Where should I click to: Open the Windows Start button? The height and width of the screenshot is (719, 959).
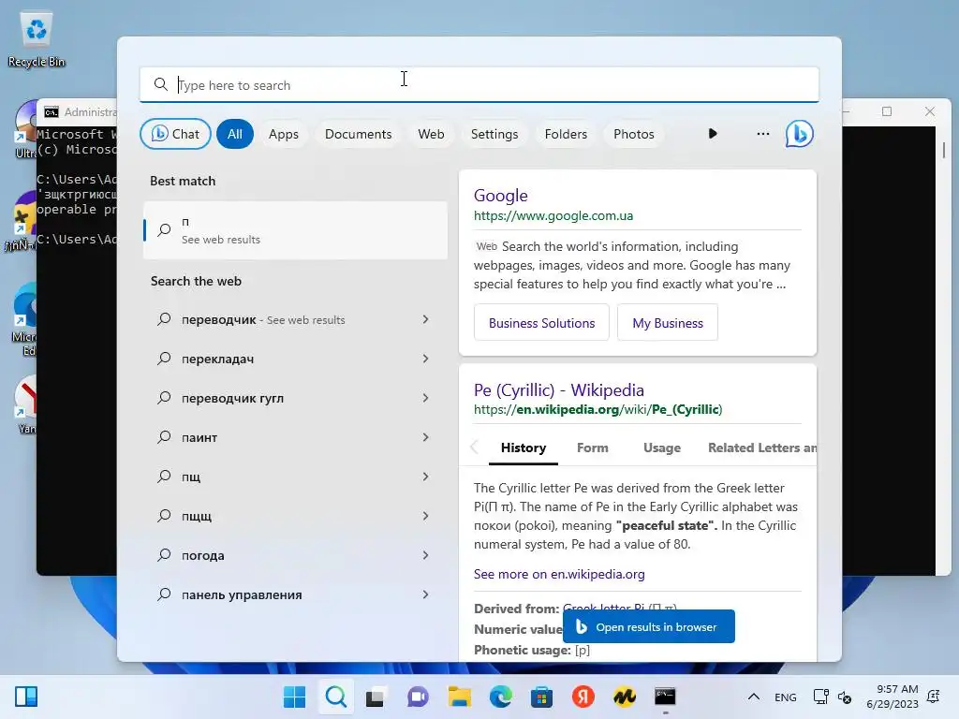coord(294,697)
